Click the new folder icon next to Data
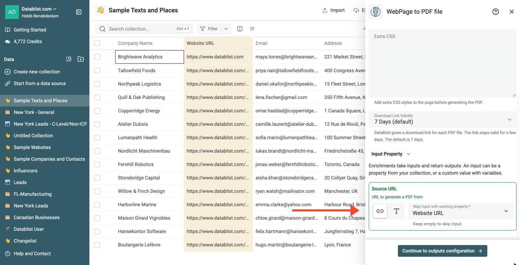The height and width of the screenshot is (265, 520). coord(80,59)
